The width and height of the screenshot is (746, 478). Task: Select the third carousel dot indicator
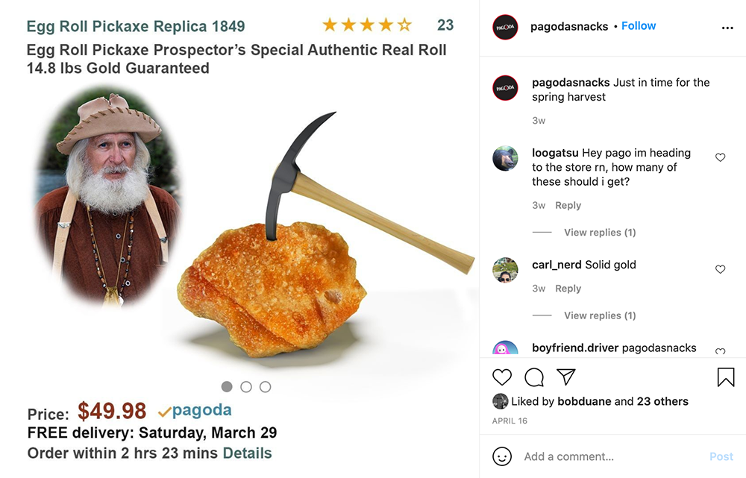point(266,387)
